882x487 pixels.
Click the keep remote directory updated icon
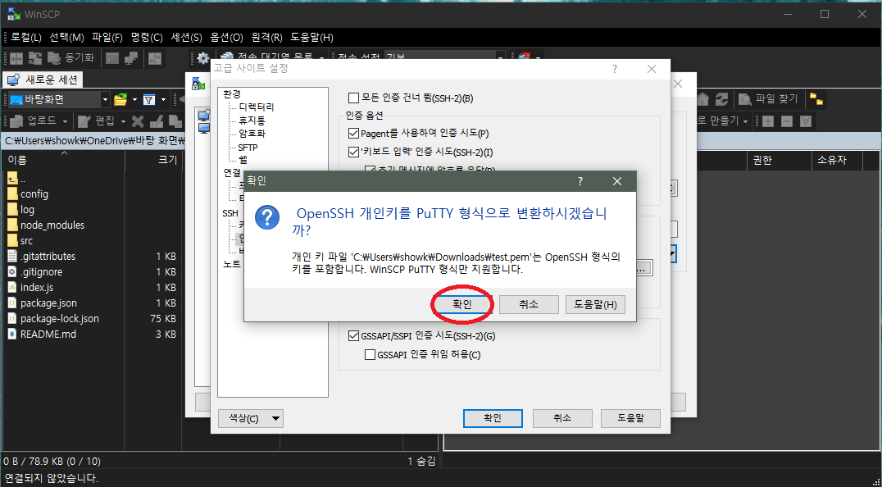pos(155,58)
